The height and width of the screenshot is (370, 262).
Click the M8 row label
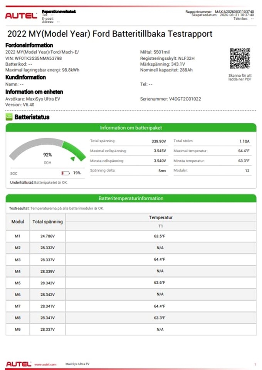coord(18,318)
